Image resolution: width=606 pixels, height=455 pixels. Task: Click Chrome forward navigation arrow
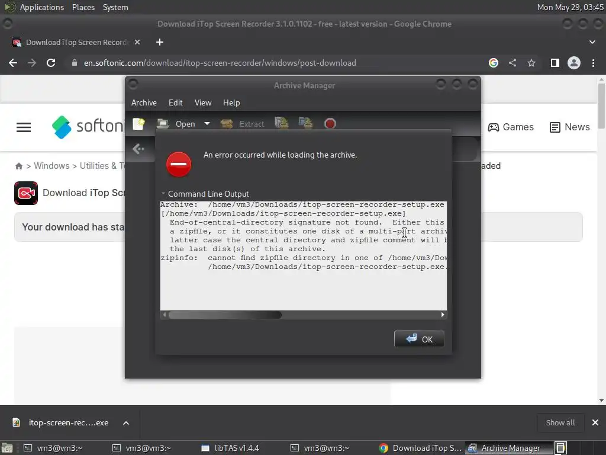point(32,63)
